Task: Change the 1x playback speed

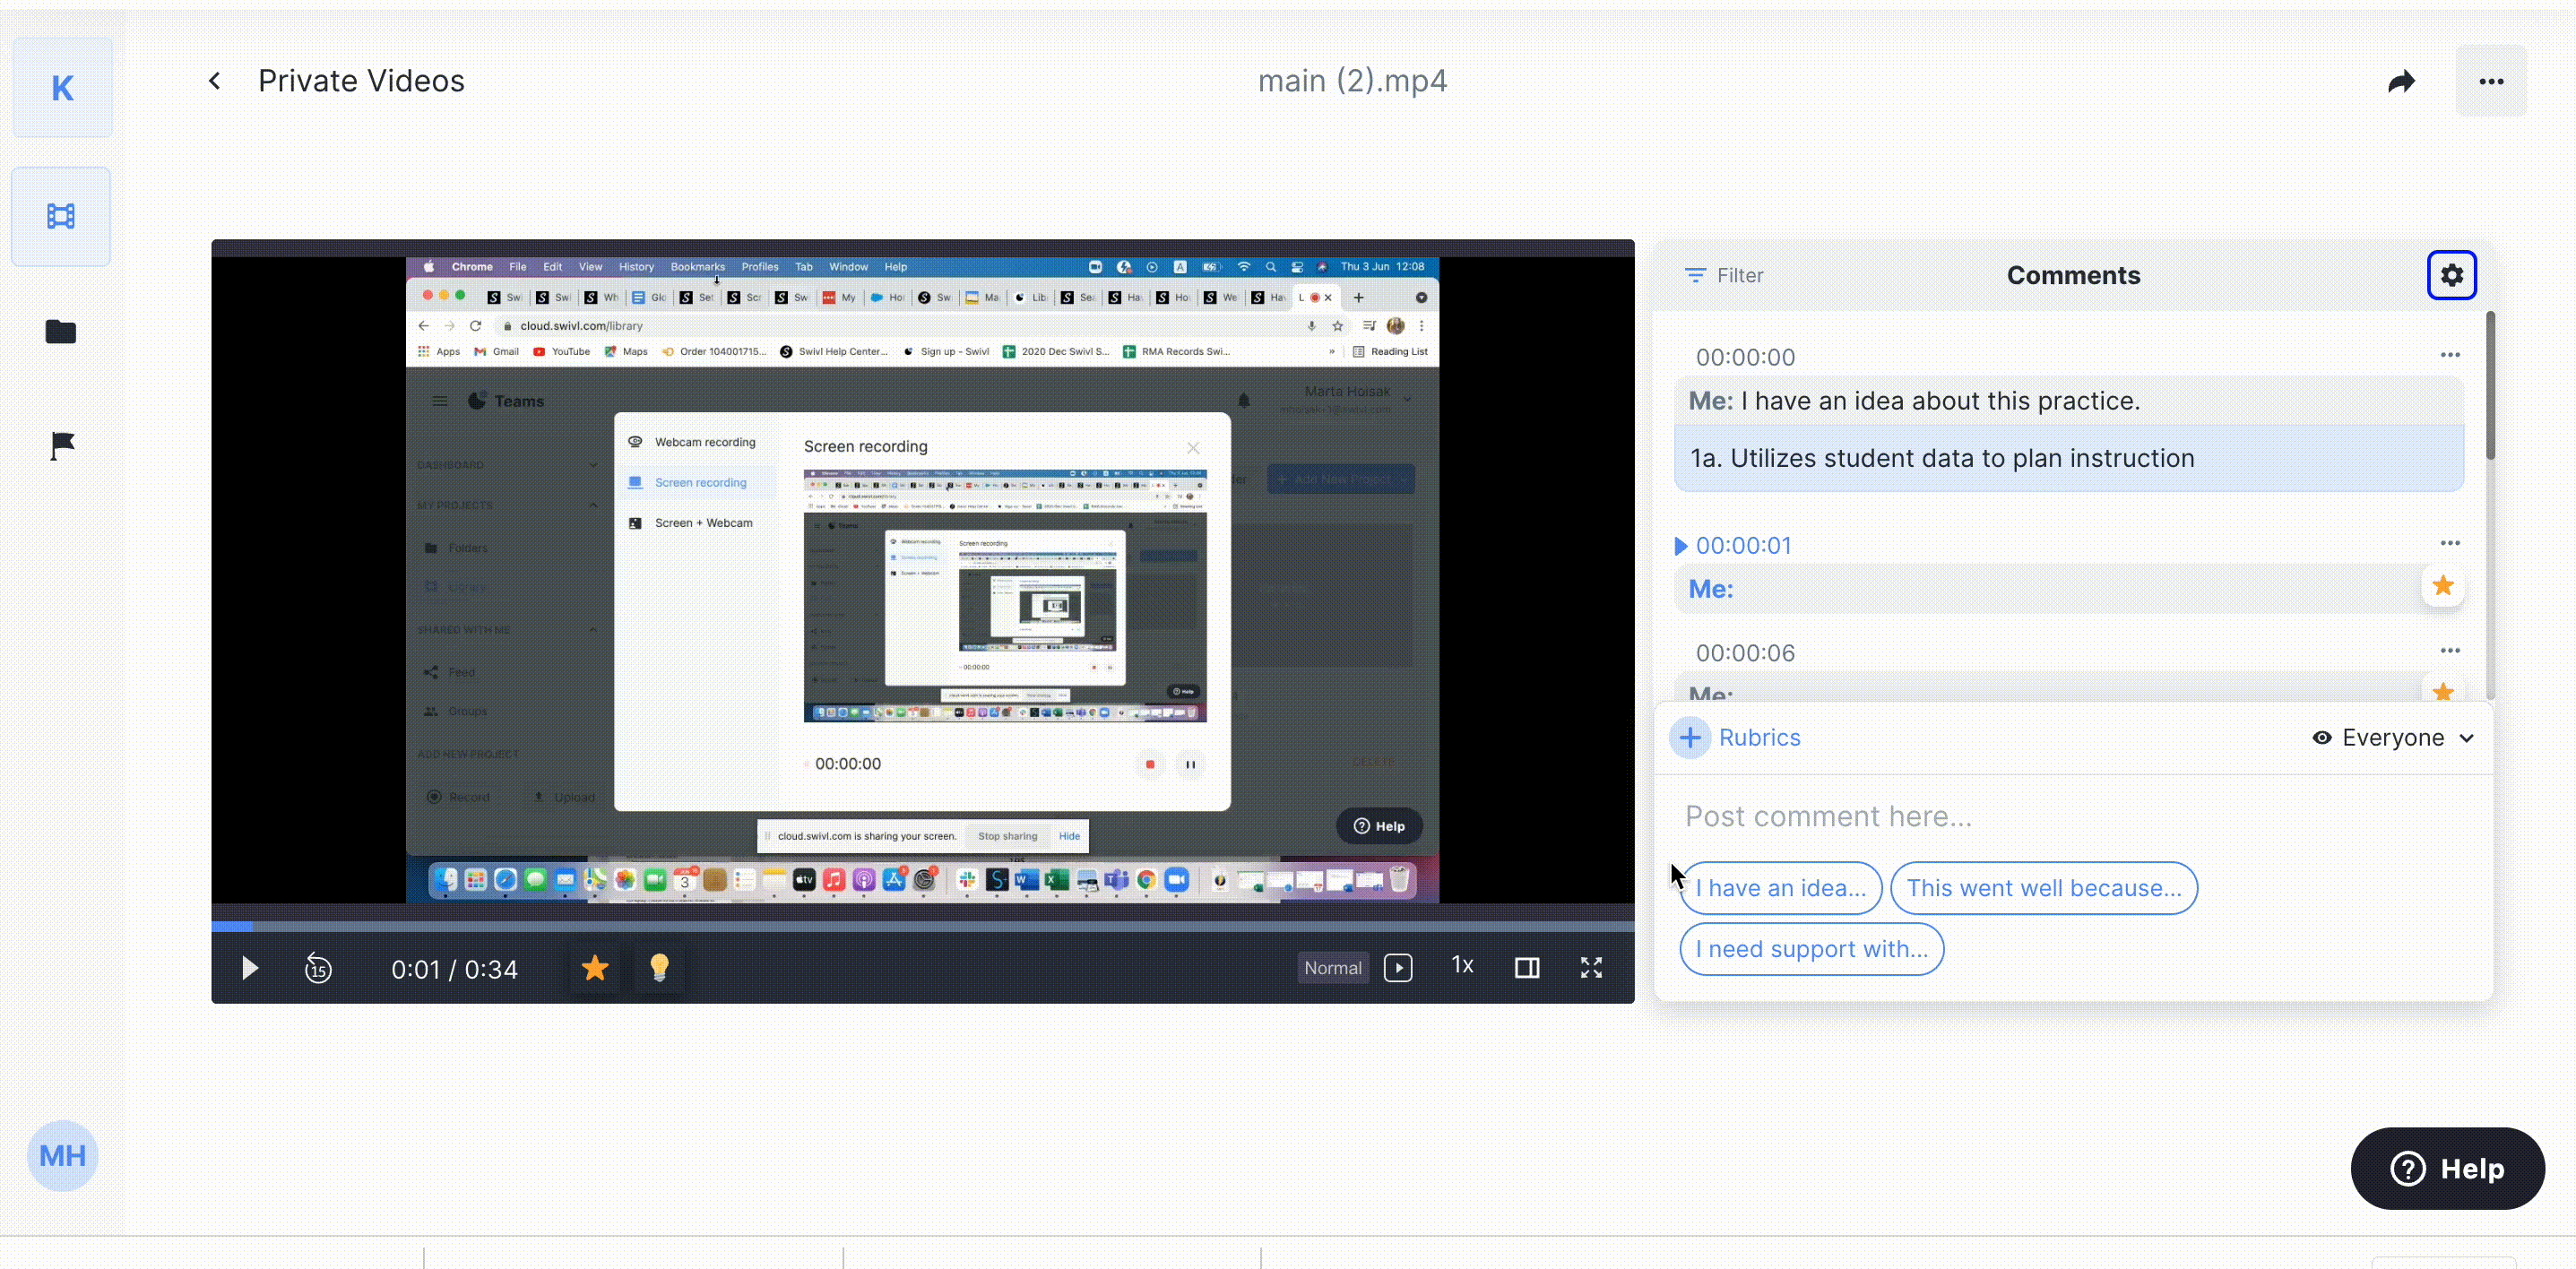Action: pos(1462,966)
